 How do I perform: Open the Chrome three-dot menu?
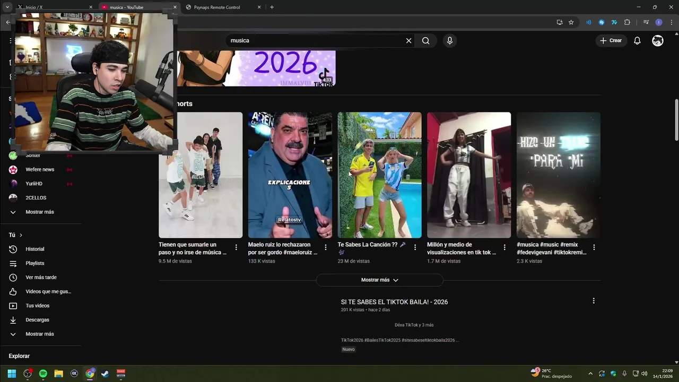[671, 22]
